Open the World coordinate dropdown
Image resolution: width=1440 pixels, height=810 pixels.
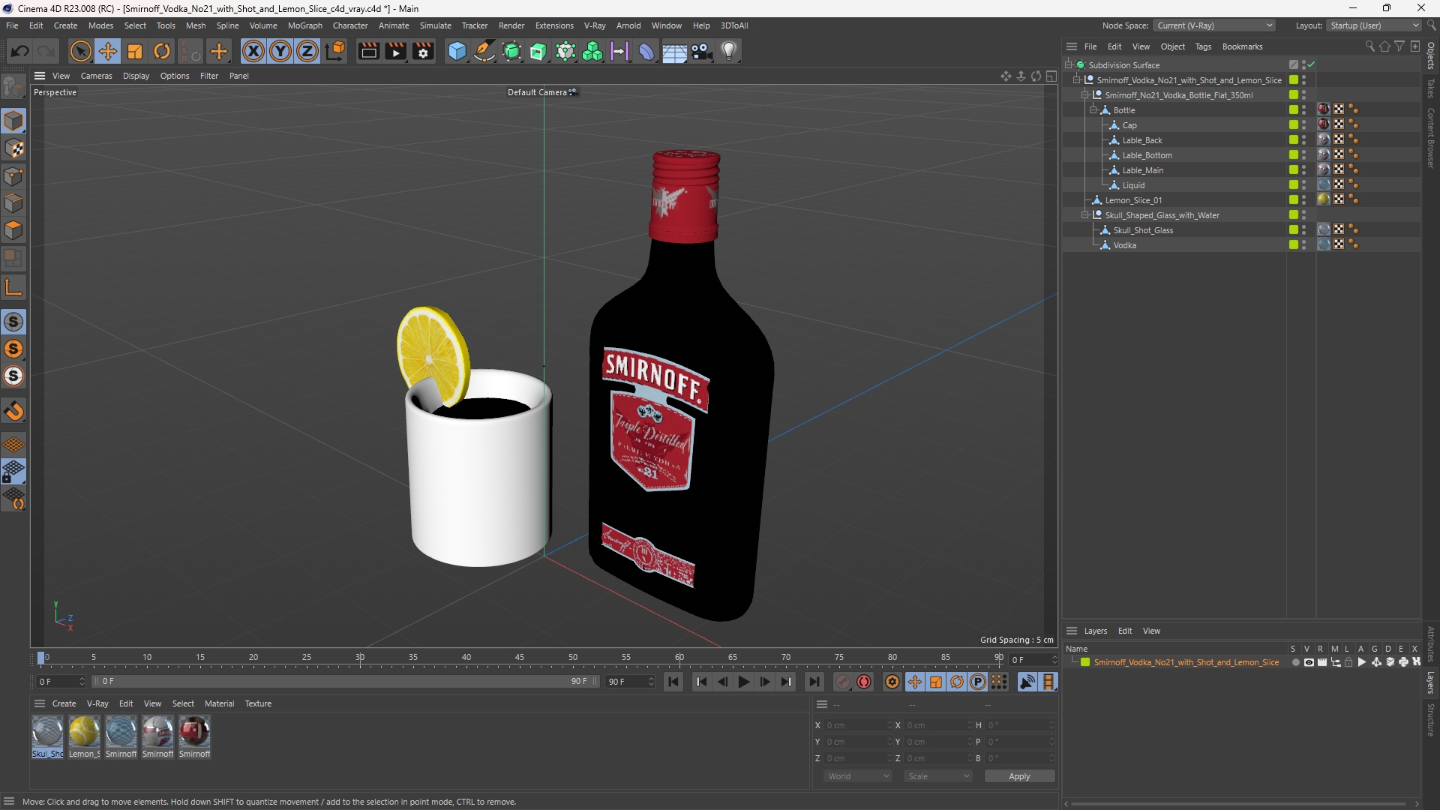pyautogui.click(x=858, y=776)
